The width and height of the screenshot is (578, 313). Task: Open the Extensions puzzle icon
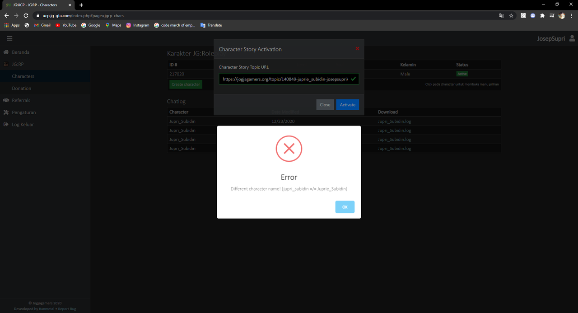pyautogui.click(x=542, y=15)
